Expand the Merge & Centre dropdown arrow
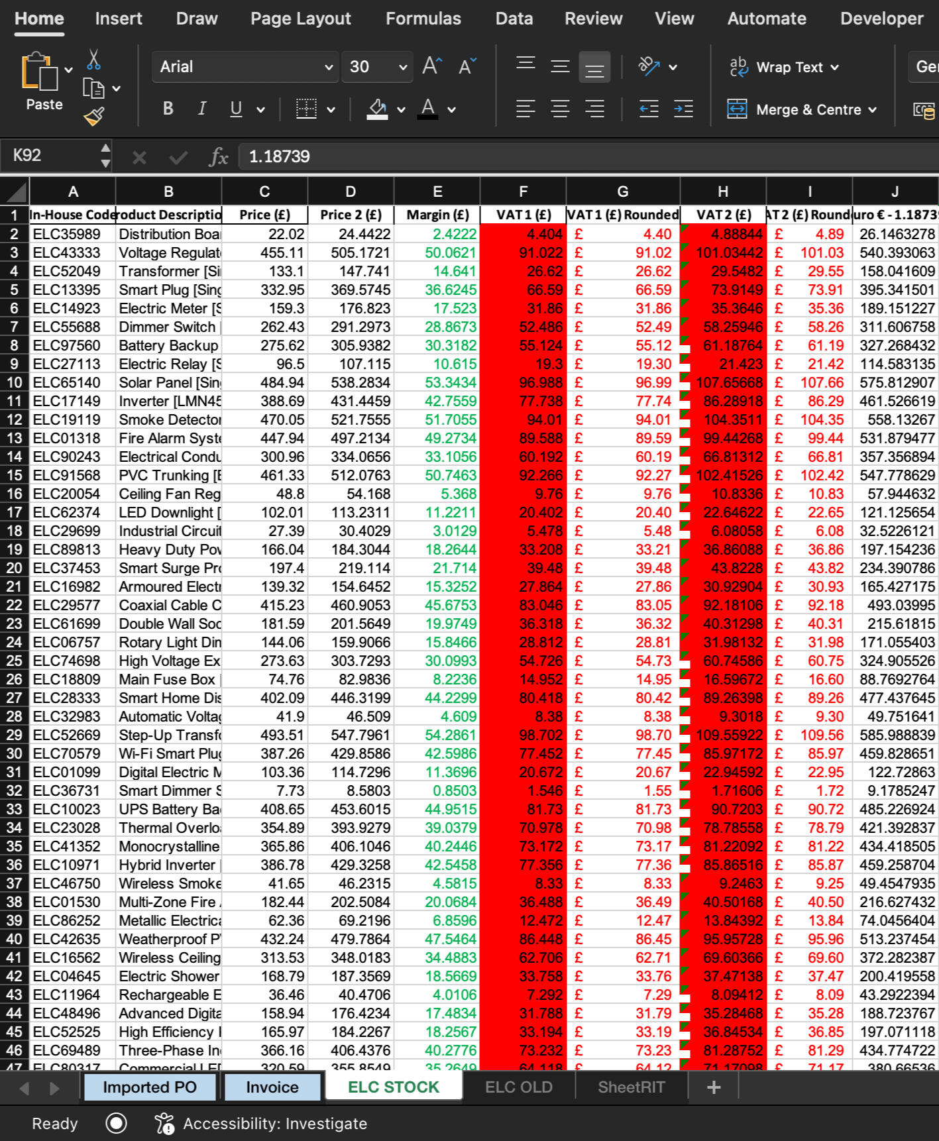 pyautogui.click(x=872, y=110)
